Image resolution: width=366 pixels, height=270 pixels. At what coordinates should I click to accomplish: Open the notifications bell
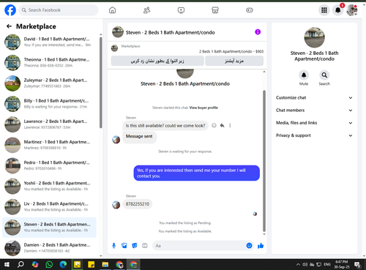point(338,10)
